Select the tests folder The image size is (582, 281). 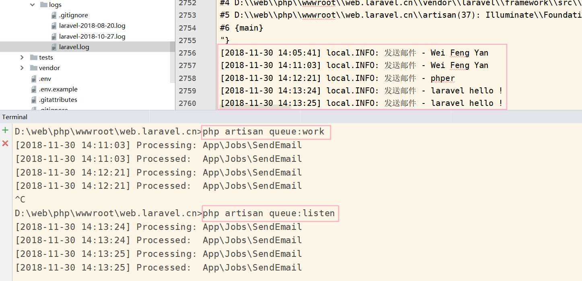click(46, 58)
